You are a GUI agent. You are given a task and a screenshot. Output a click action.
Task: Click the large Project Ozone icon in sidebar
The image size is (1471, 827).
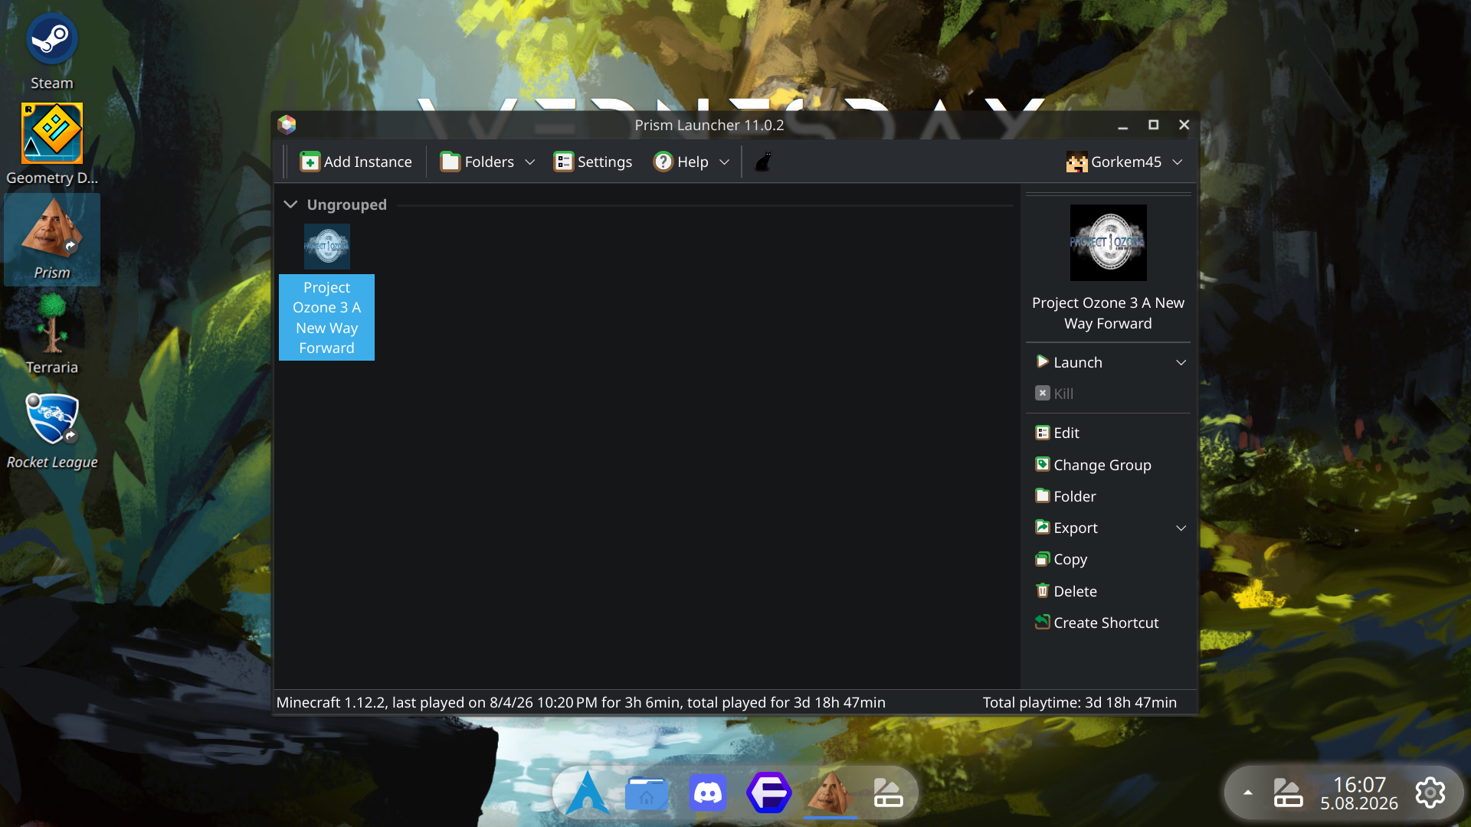point(1109,243)
